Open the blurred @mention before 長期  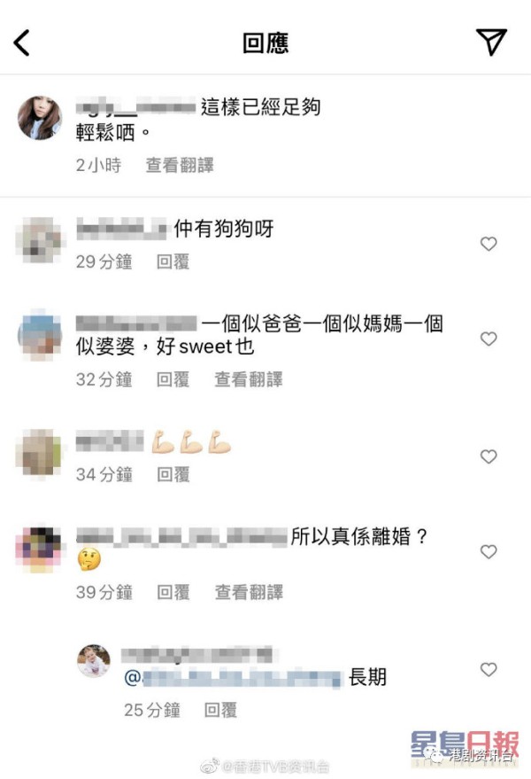[x=234, y=678]
